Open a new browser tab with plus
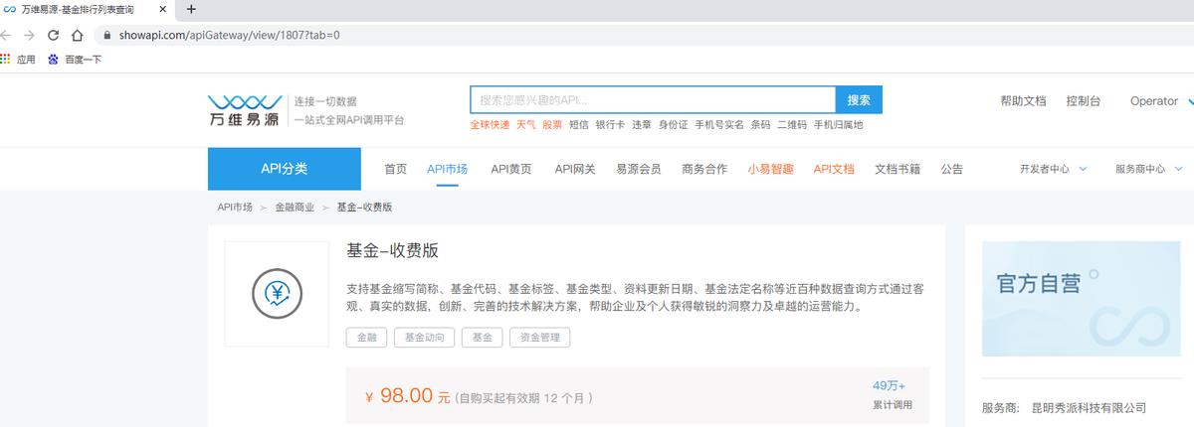Viewport: 1194px width, 427px height. coord(191,9)
